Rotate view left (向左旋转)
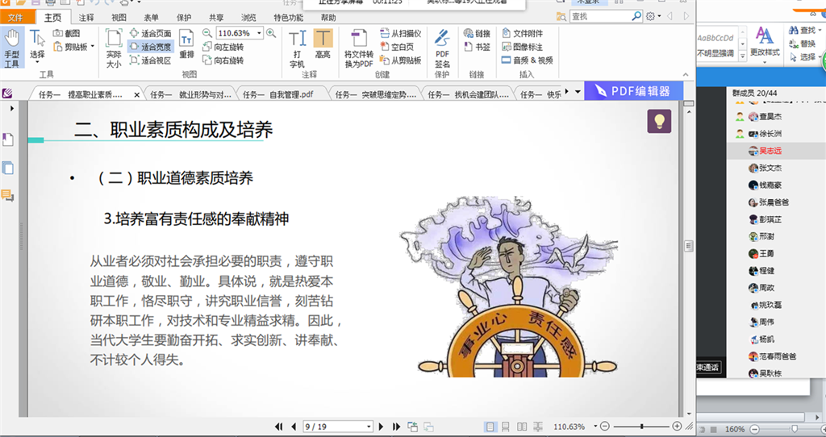Image resolution: width=826 pixels, height=437 pixels. tap(223, 47)
